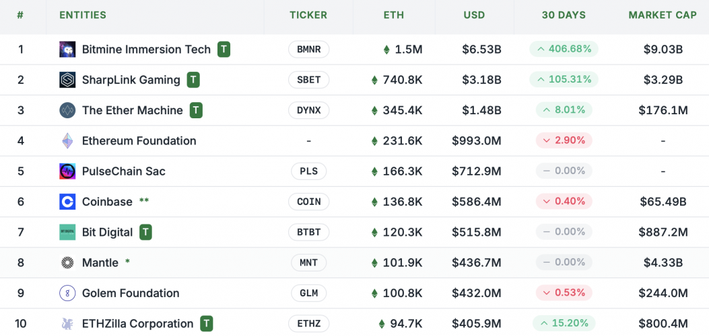Click The Ether Machine logo icon
The width and height of the screenshot is (709, 336).
click(67, 110)
